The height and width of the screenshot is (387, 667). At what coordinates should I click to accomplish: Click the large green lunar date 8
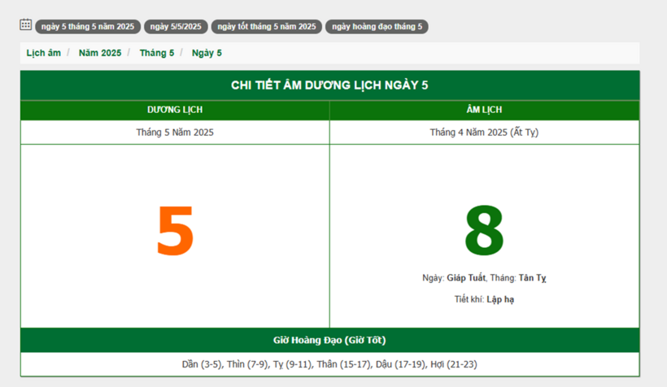tap(484, 233)
